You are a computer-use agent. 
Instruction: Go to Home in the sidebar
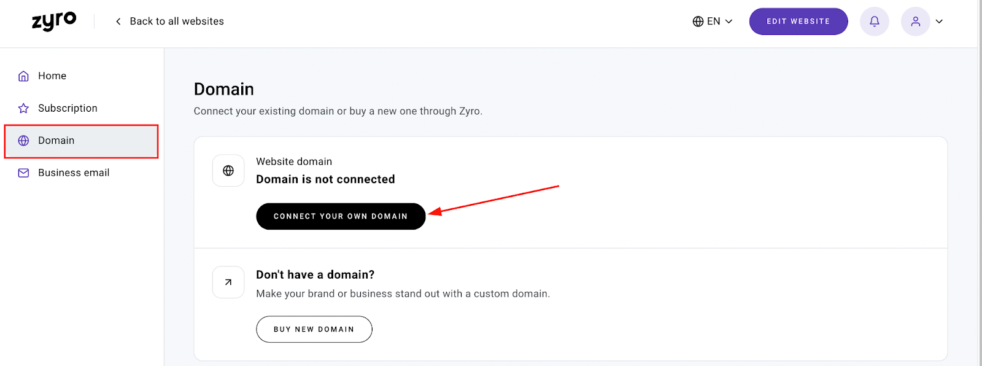(x=52, y=76)
